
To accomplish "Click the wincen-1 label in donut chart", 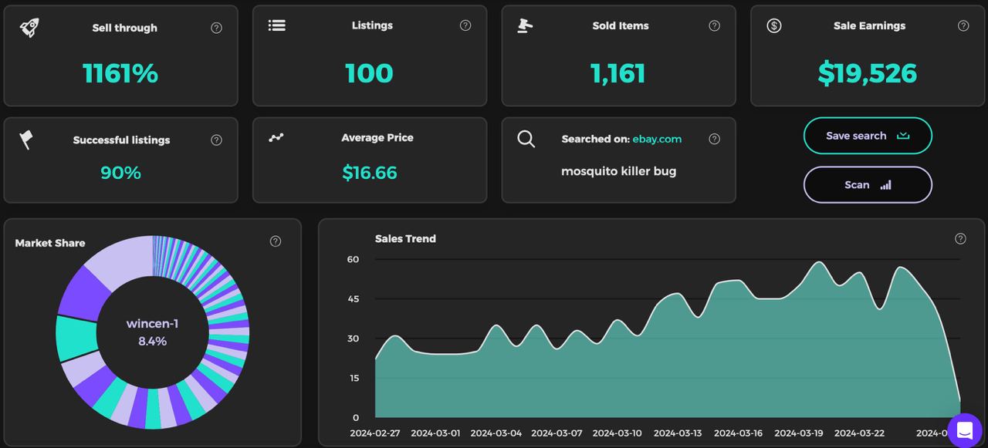I will (152, 324).
